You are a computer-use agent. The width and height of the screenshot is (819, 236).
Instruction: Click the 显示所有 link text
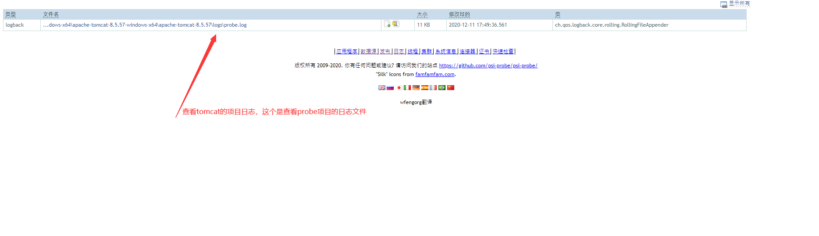click(739, 3)
